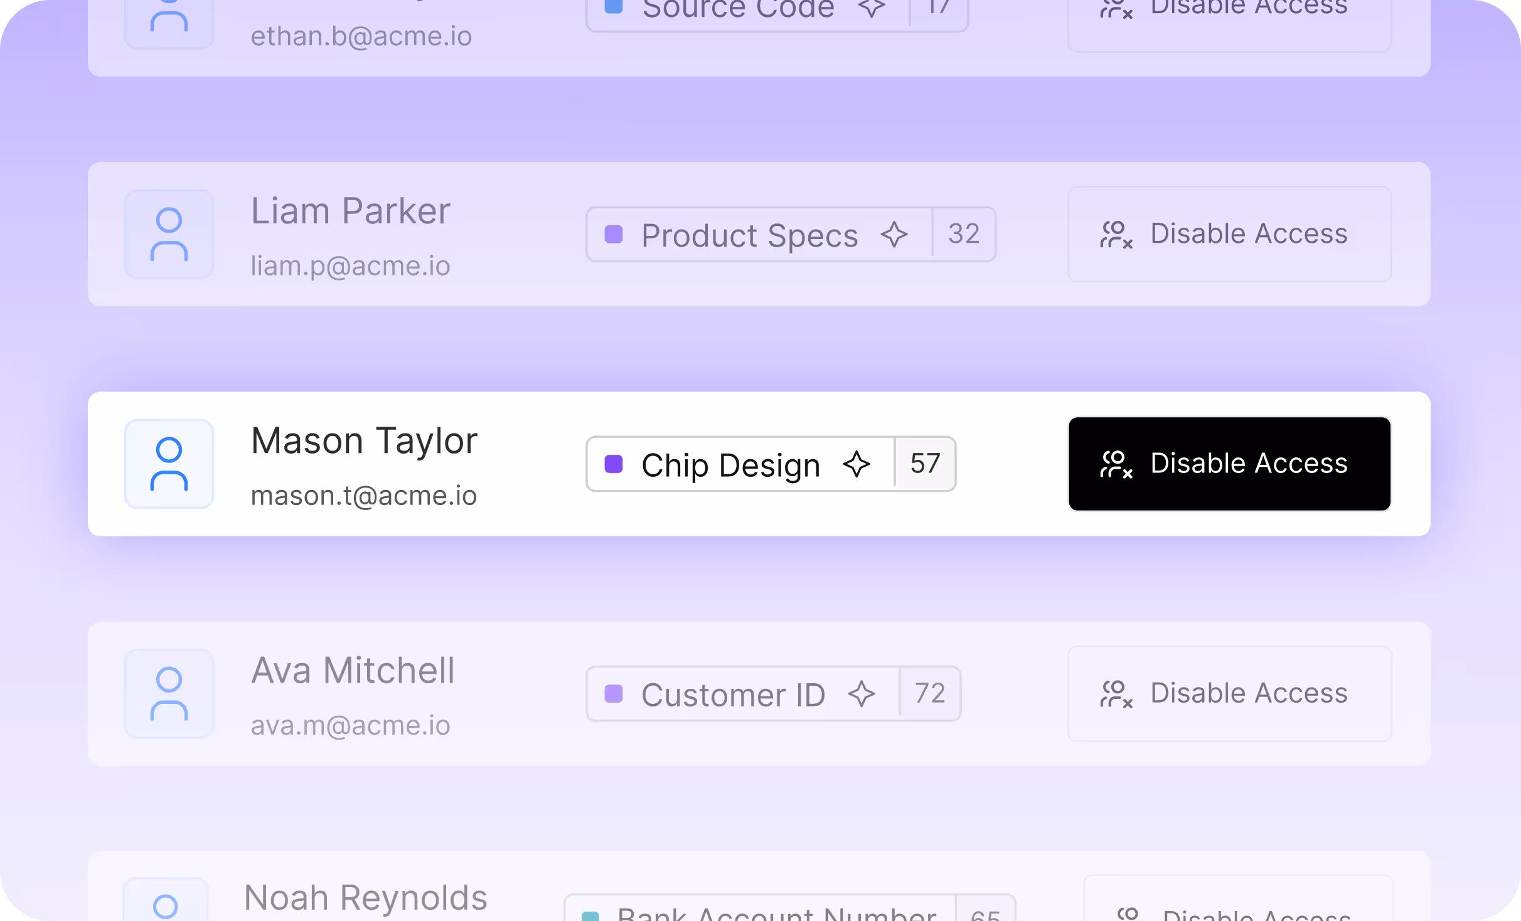Image resolution: width=1521 pixels, height=921 pixels.
Task: Select the Noah Reynolds name
Action: pyautogui.click(x=366, y=897)
